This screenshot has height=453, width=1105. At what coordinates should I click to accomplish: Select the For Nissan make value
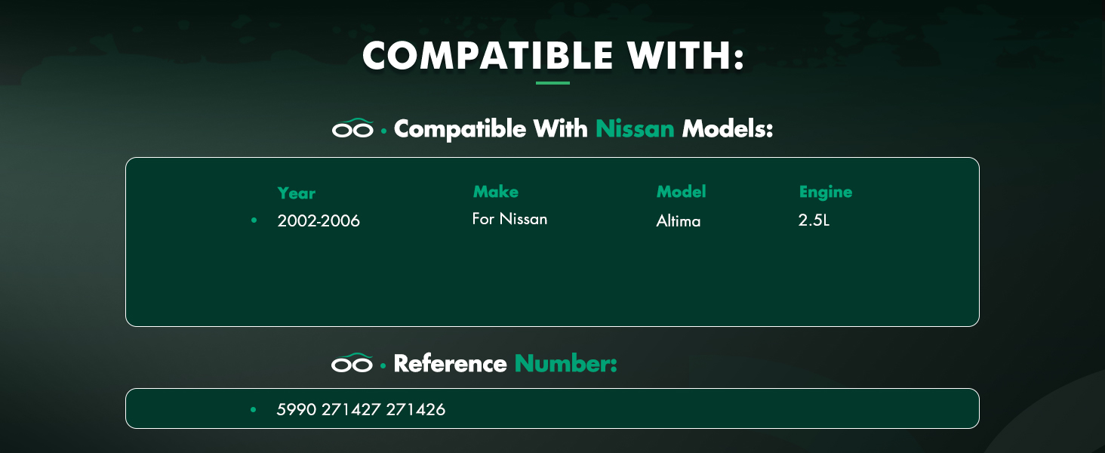[509, 219]
